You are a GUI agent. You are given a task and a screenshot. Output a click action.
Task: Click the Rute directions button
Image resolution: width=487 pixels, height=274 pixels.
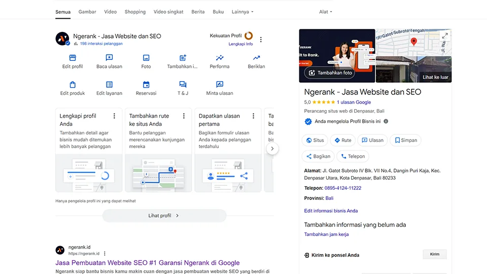(343, 141)
